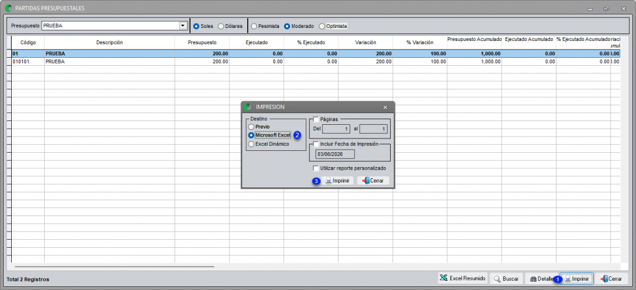Open Detalle in the bottom bar
Image resolution: width=636 pixels, height=290 pixels.
541,279
